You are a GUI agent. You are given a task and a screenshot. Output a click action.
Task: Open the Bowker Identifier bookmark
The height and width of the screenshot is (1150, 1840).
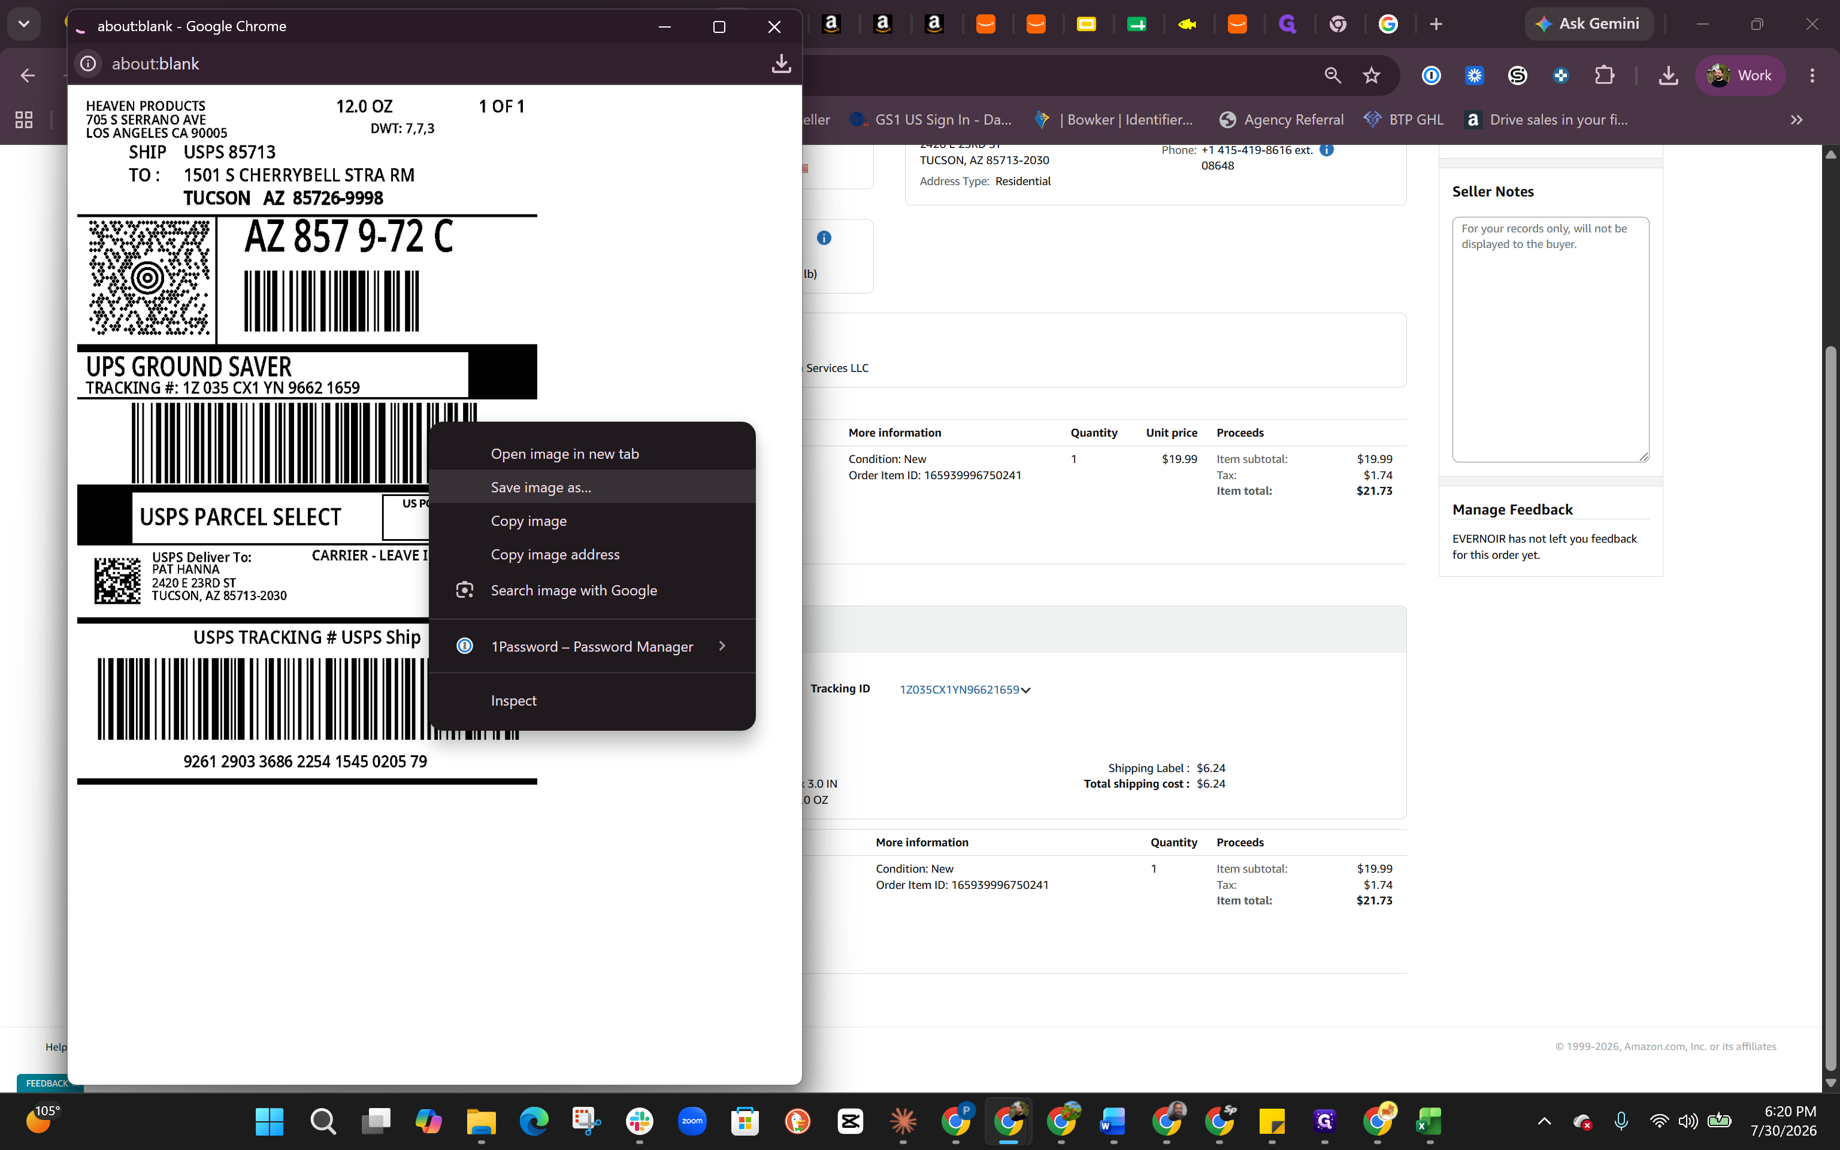[1115, 119]
